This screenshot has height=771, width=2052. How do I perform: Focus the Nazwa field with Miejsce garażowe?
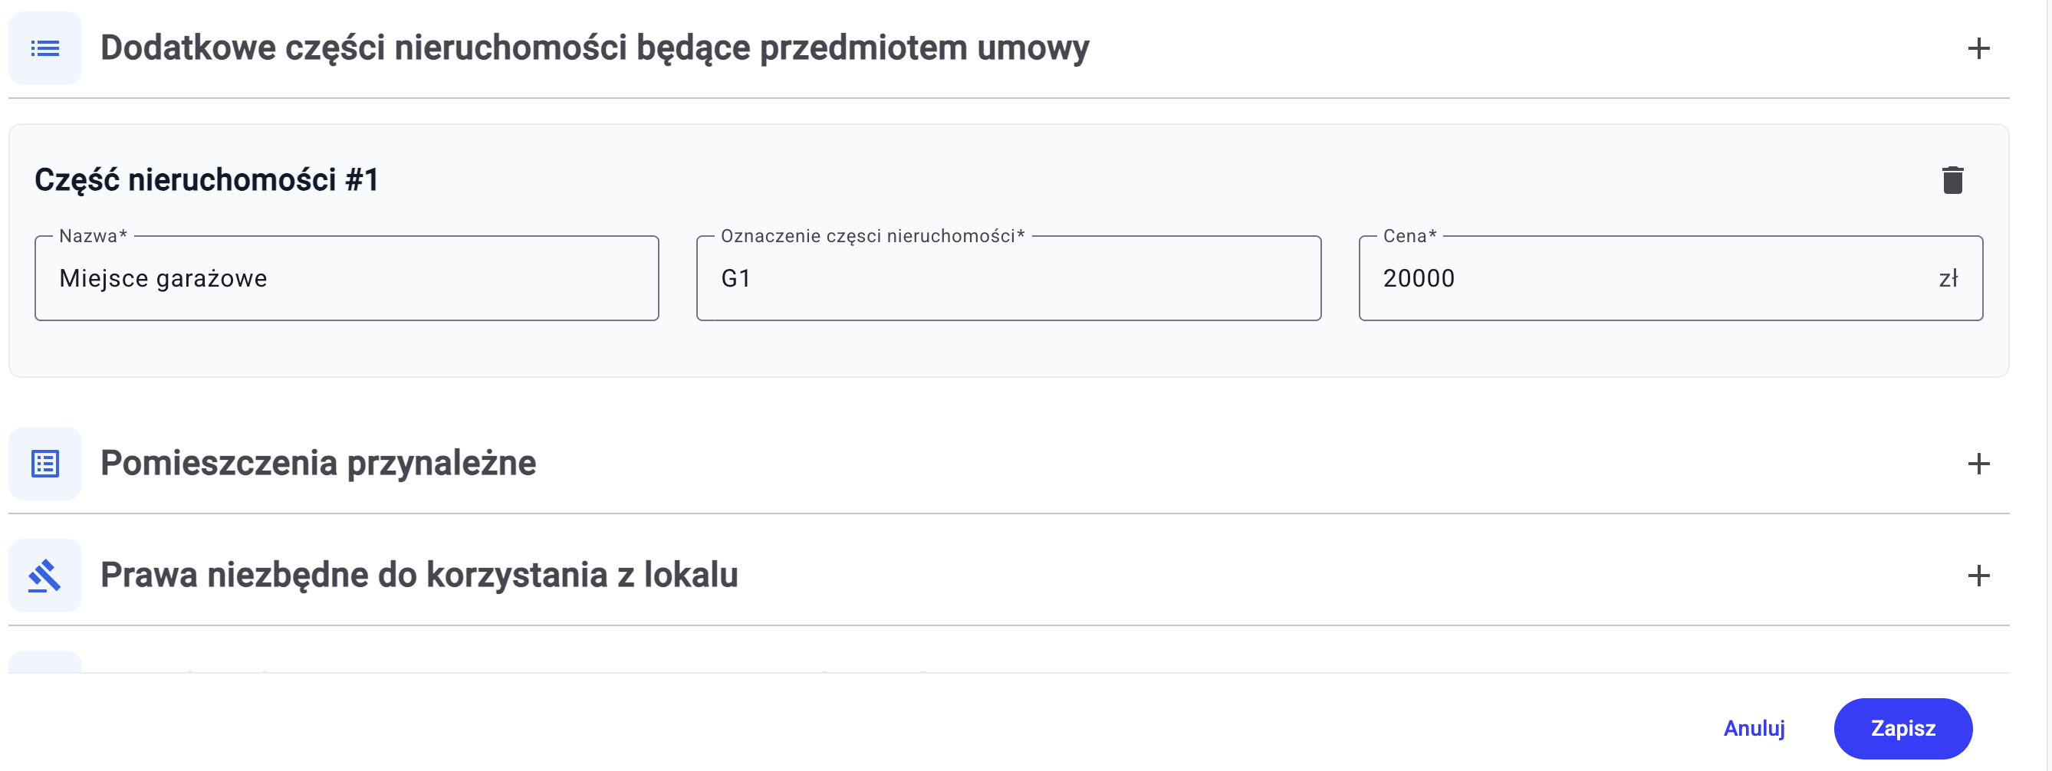click(347, 278)
